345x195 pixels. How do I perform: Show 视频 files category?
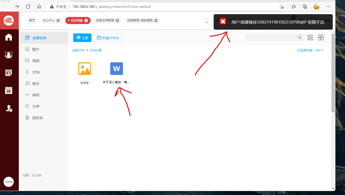(43, 61)
